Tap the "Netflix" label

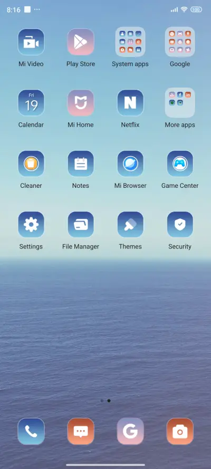pos(130,125)
